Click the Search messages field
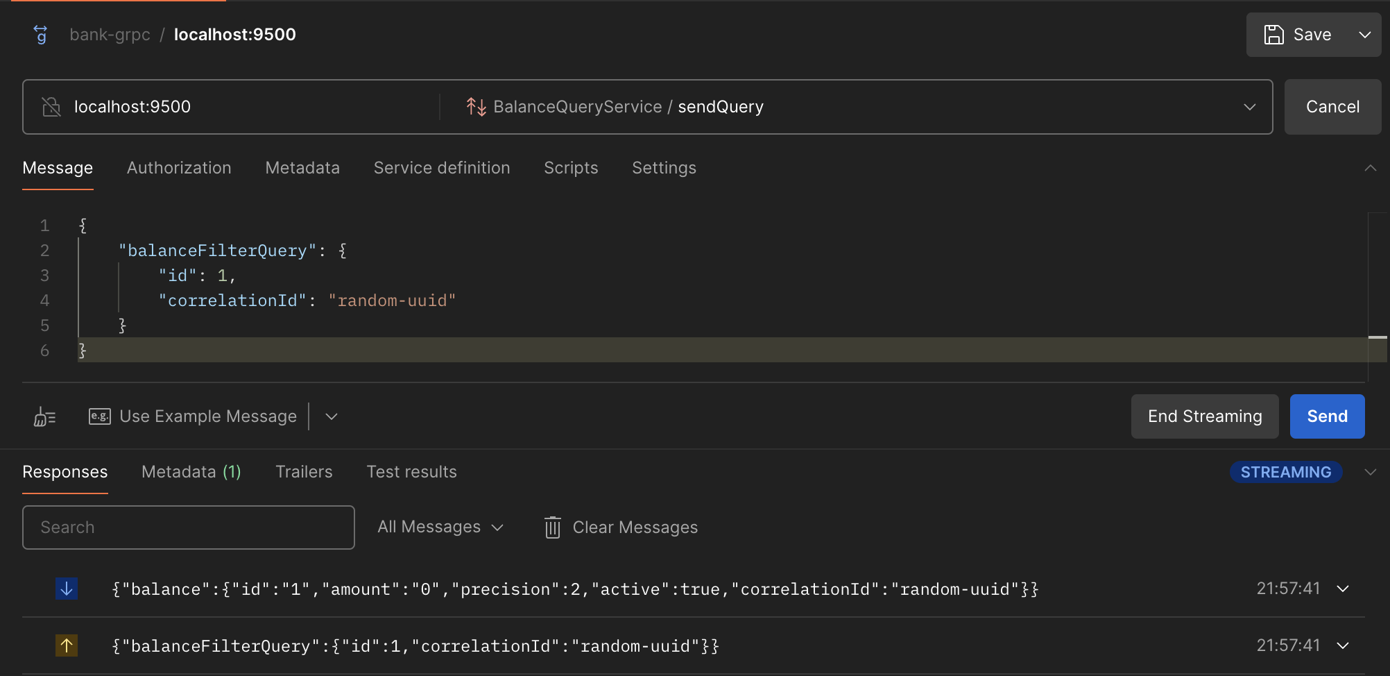This screenshot has height=676, width=1390. pos(189,527)
